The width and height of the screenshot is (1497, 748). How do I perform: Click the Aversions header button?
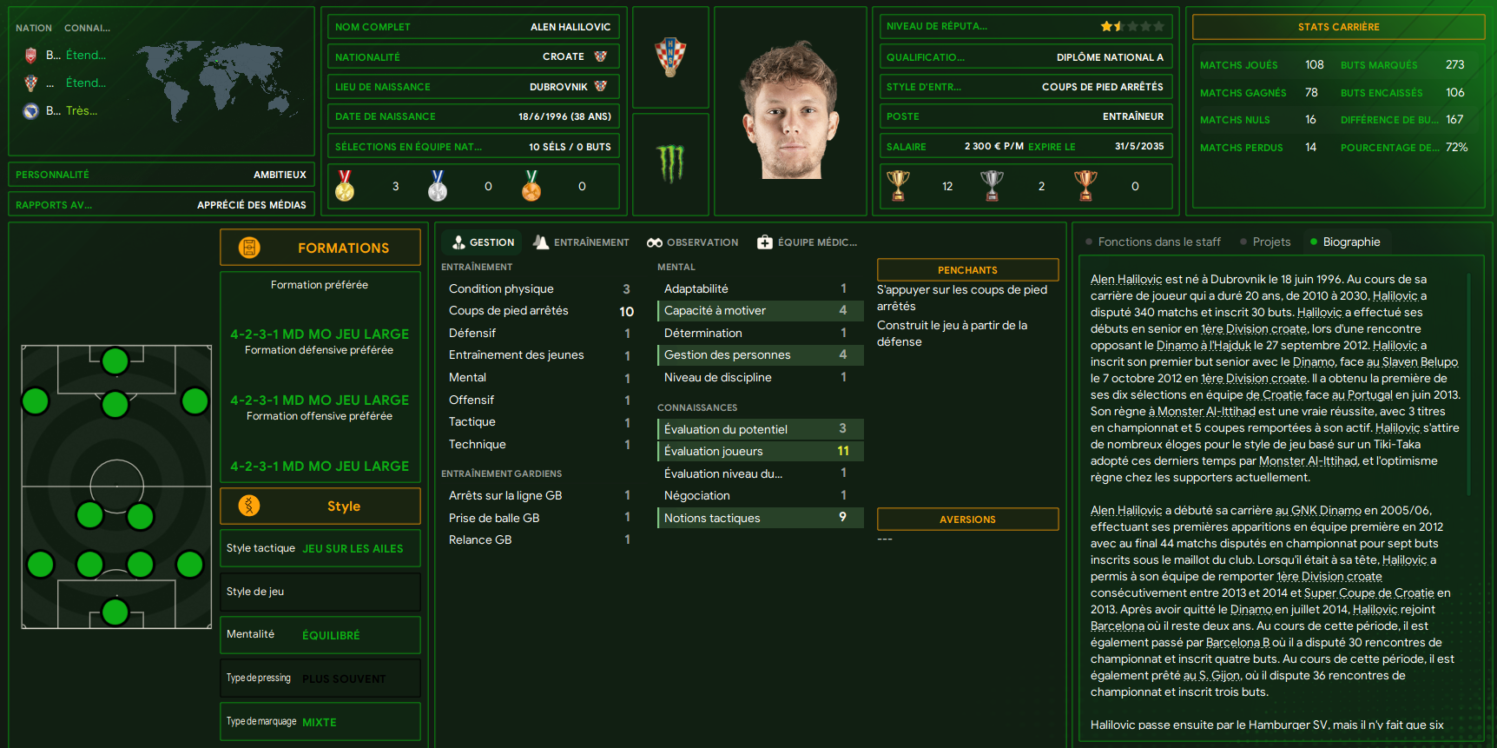(x=967, y=519)
